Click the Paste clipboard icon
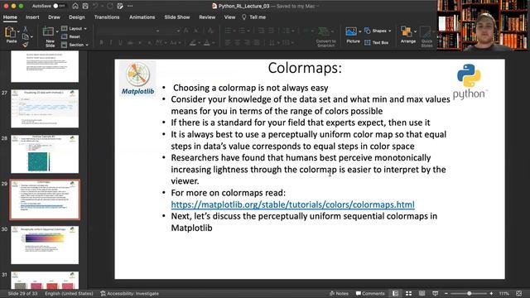530x298 pixels. [11, 32]
